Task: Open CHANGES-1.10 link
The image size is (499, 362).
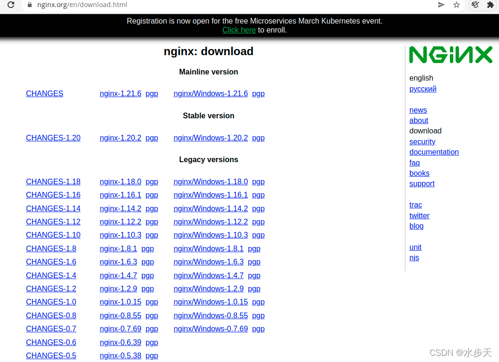Action: (53, 235)
